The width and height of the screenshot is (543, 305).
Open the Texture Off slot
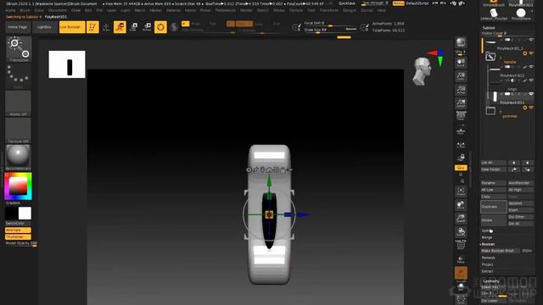19,130
